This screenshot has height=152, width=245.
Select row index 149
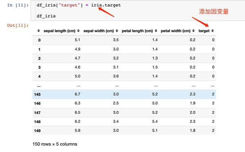(x=37, y=131)
